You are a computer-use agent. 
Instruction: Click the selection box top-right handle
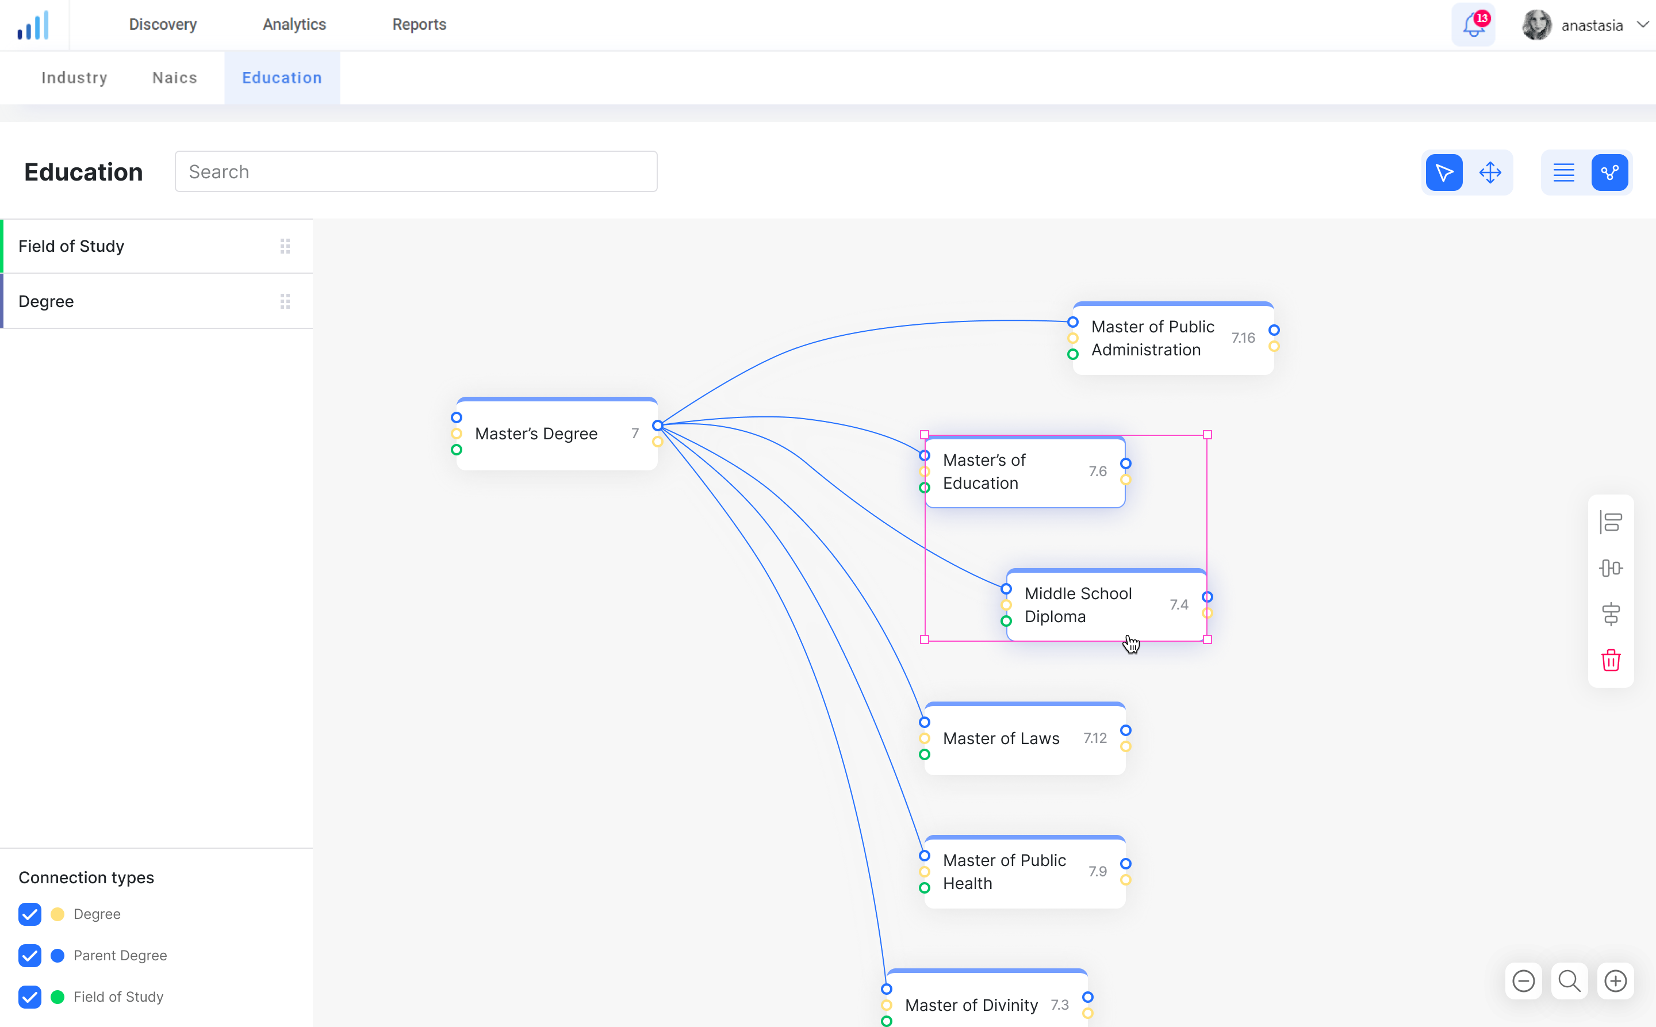[x=1207, y=435]
